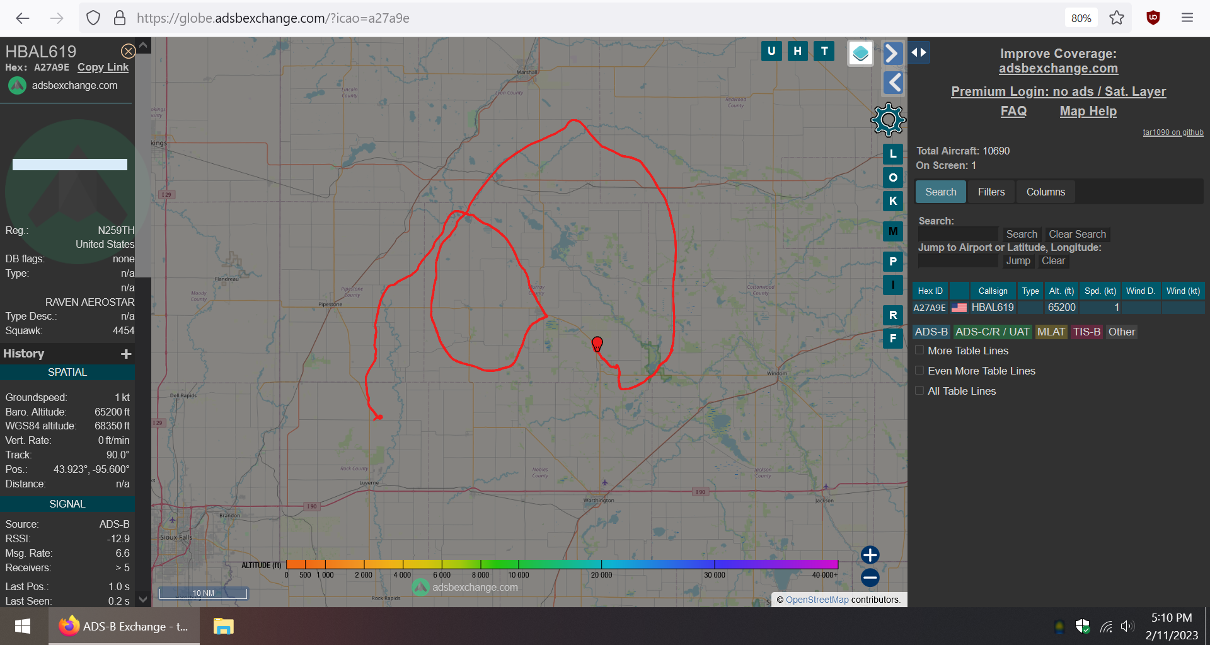Viewport: 1210px width, 645px height.
Task: Select the red balloon marker on map
Action: pyautogui.click(x=597, y=344)
